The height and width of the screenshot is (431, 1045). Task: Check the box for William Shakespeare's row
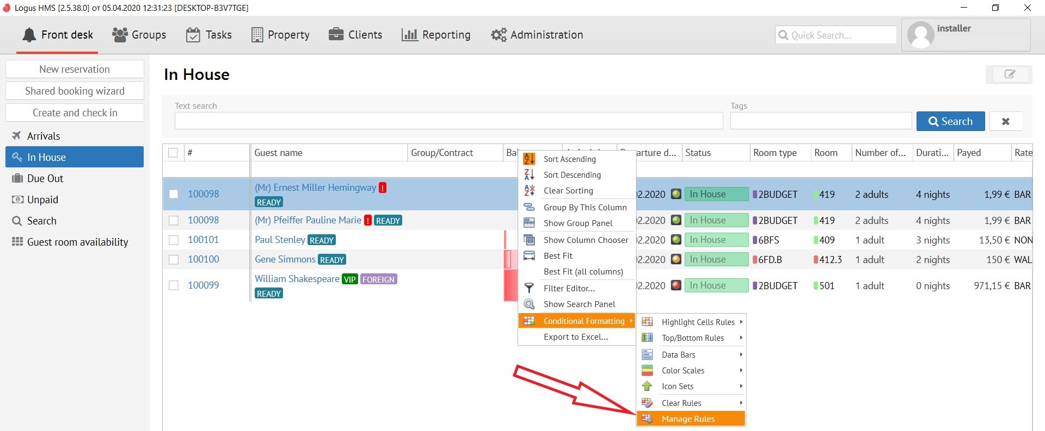[x=174, y=285]
